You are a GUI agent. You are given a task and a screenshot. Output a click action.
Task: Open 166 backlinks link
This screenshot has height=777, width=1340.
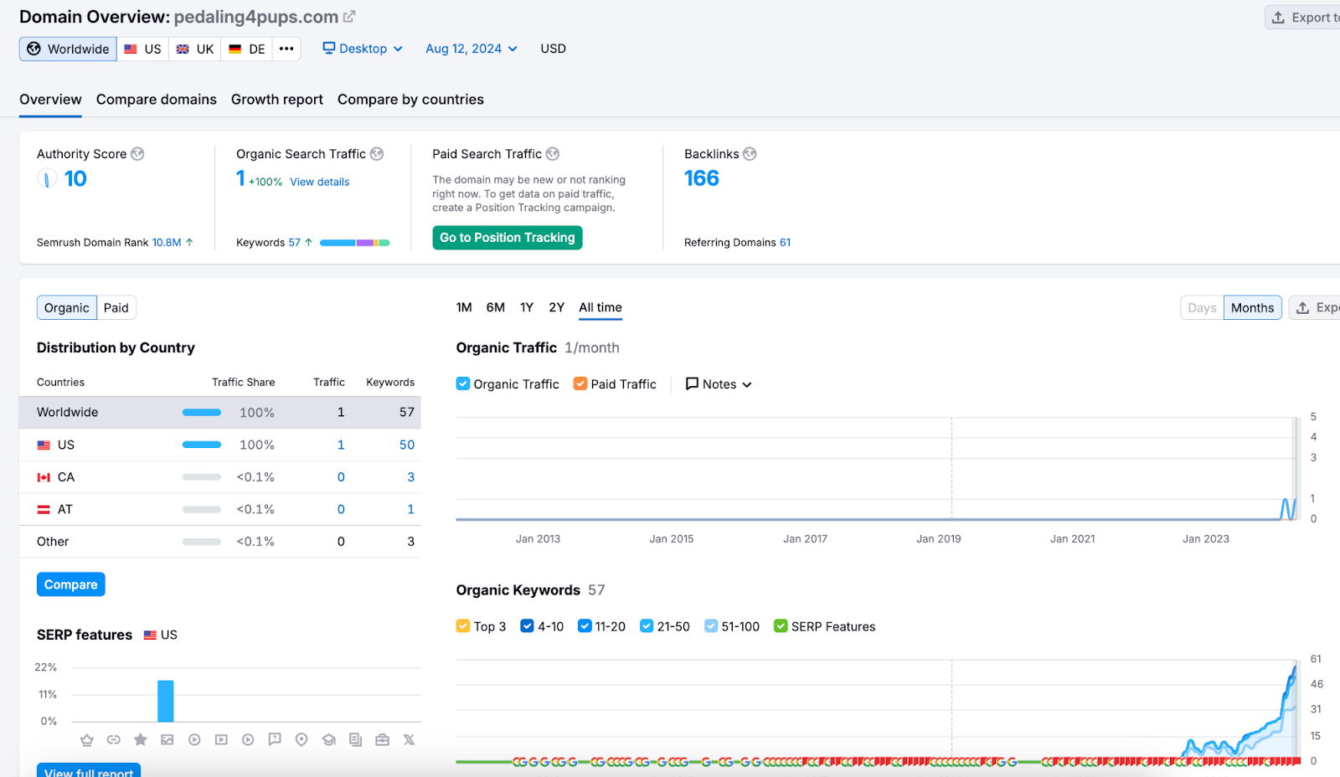pos(702,178)
